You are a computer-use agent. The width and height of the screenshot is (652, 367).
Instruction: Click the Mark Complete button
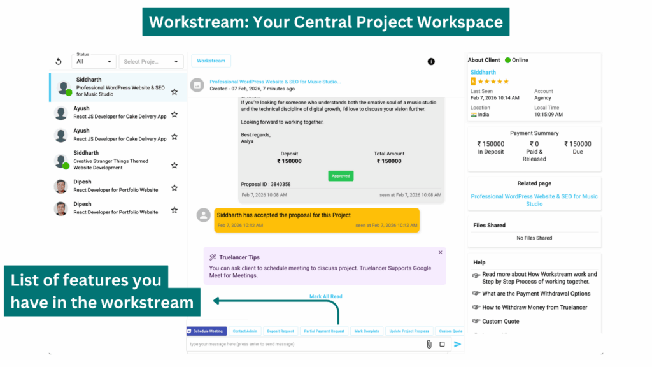click(367, 331)
